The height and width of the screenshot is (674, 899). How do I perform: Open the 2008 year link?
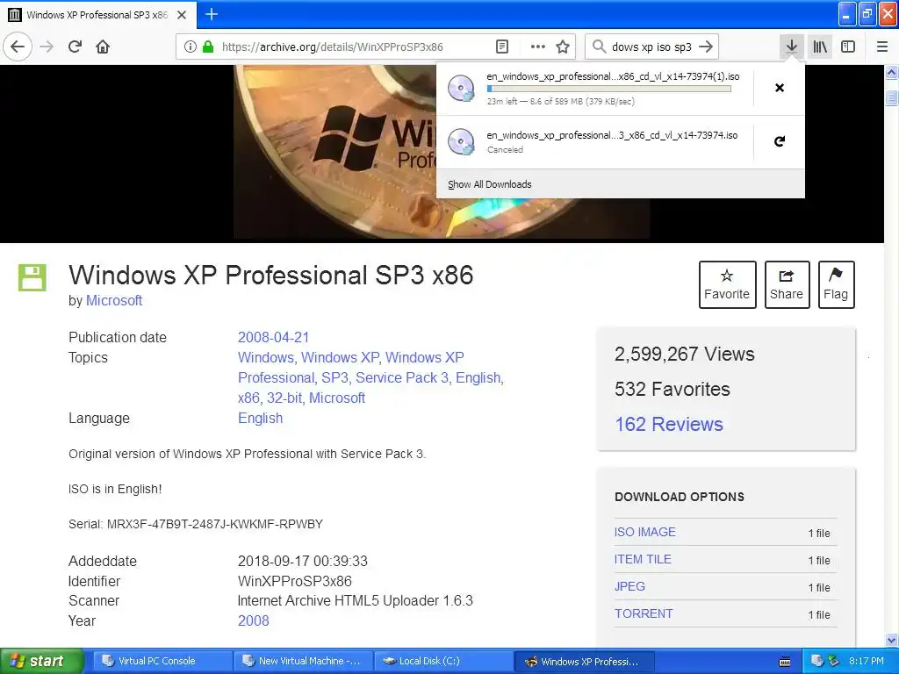click(x=254, y=620)
